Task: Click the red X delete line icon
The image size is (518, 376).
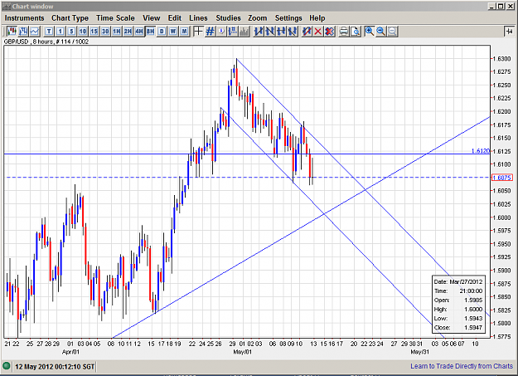Action: [x=317, y=32]
